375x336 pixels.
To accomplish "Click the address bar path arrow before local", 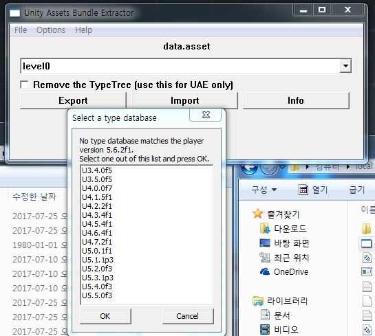I will [349, 166].
